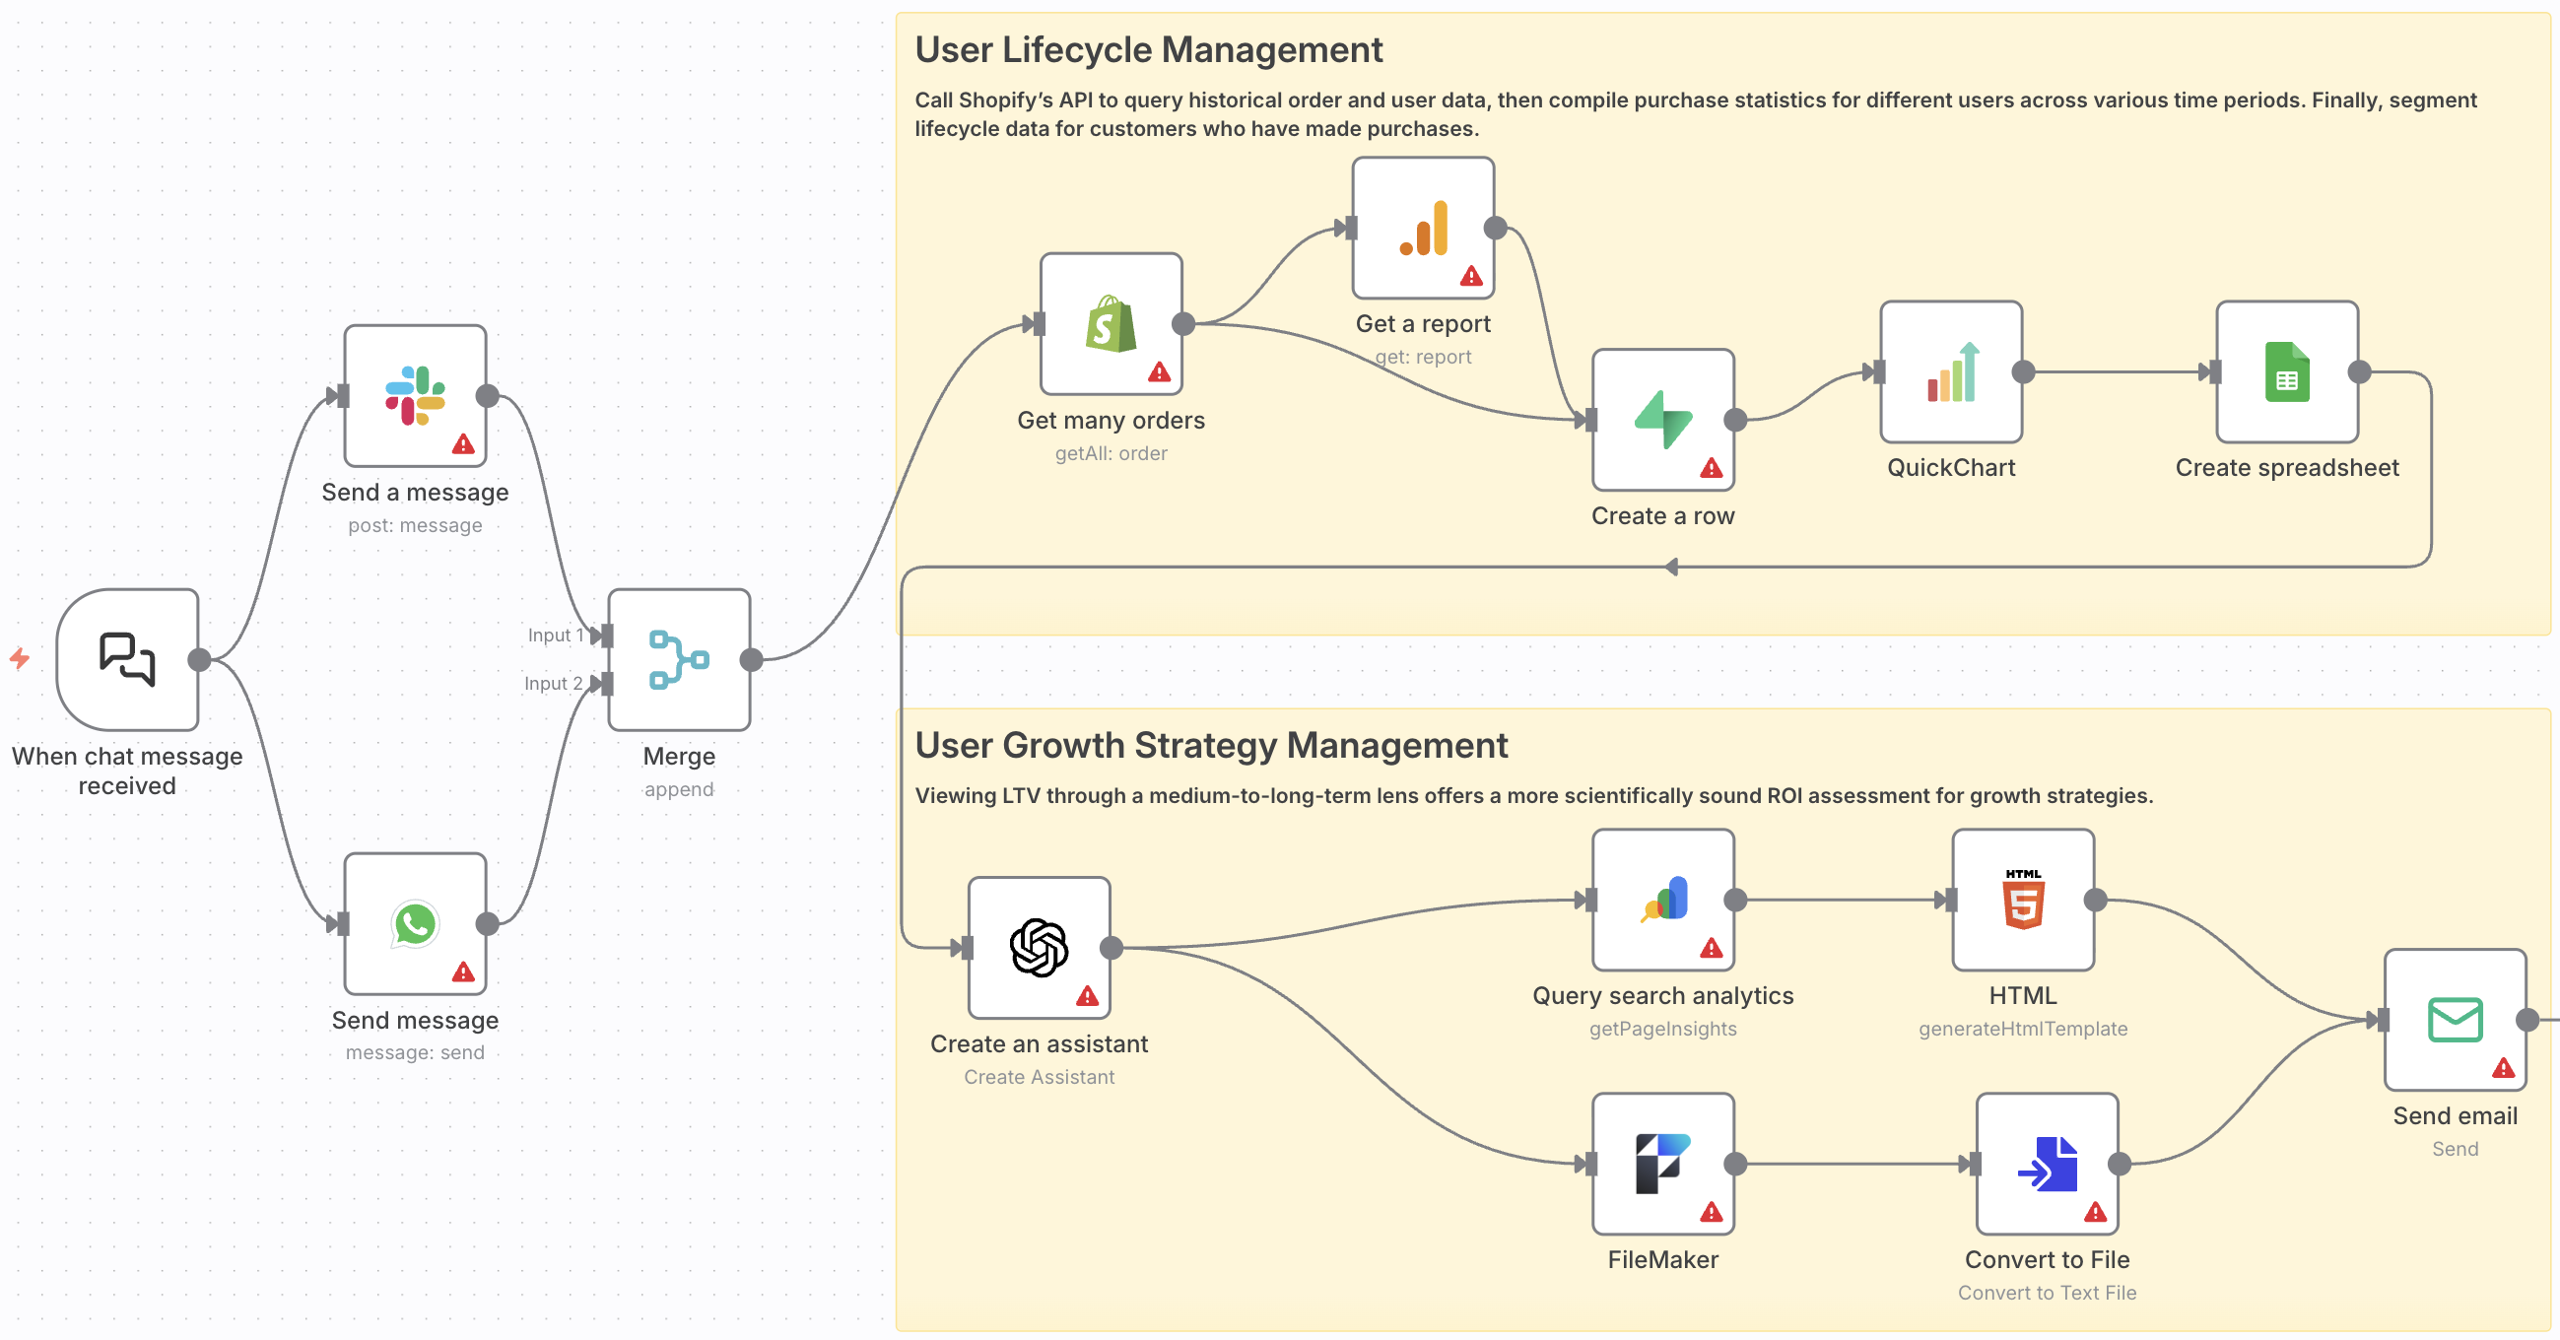
Task: Open the Shopify "Get many orders" node
Action: click(x=1111, y=325)
